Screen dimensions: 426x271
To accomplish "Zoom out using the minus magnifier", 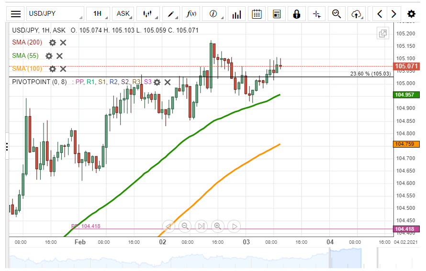I will (x=185, y=226).
